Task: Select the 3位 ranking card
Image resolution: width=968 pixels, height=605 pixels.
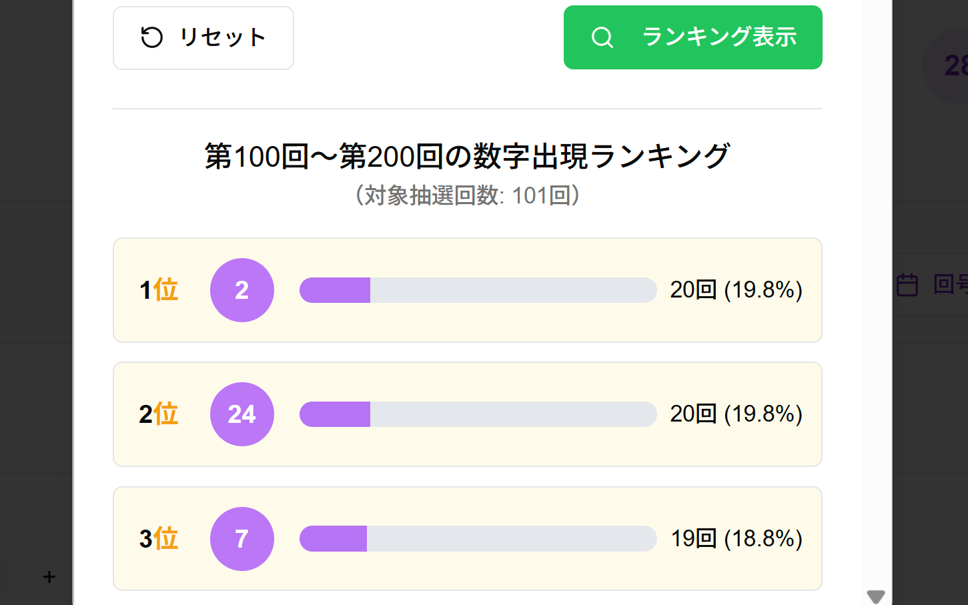Action: tap(467, 538)
